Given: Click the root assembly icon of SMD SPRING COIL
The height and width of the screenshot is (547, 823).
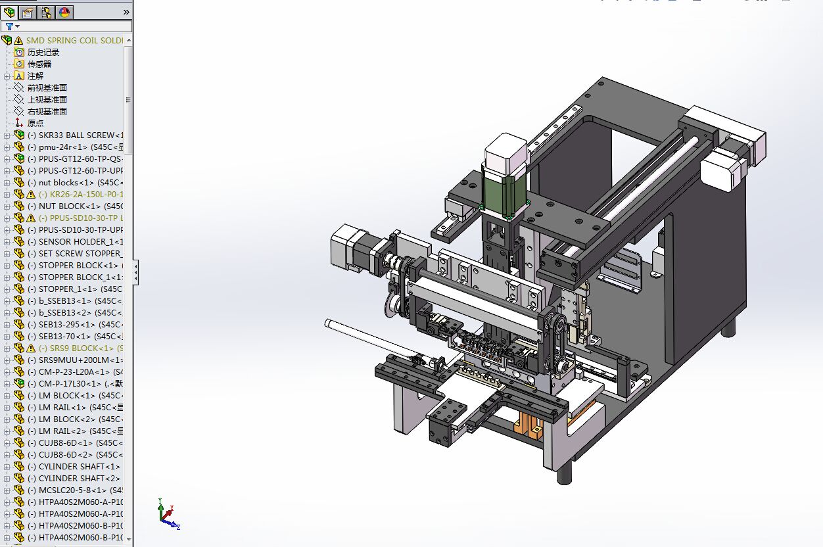Looking at the screenshot, I should tap(7, 40).
